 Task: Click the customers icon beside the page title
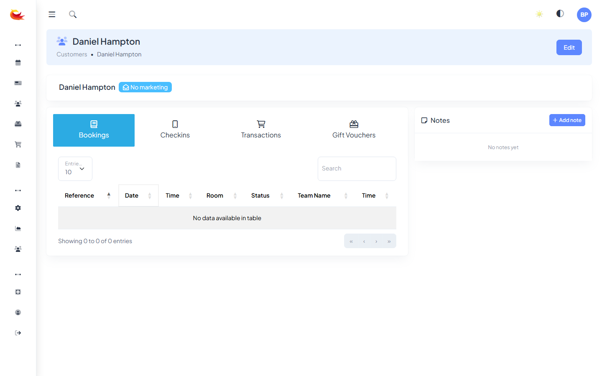pos(62,41)
